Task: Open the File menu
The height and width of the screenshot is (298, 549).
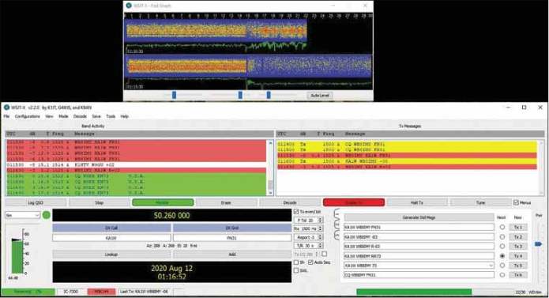Action: 6,116
